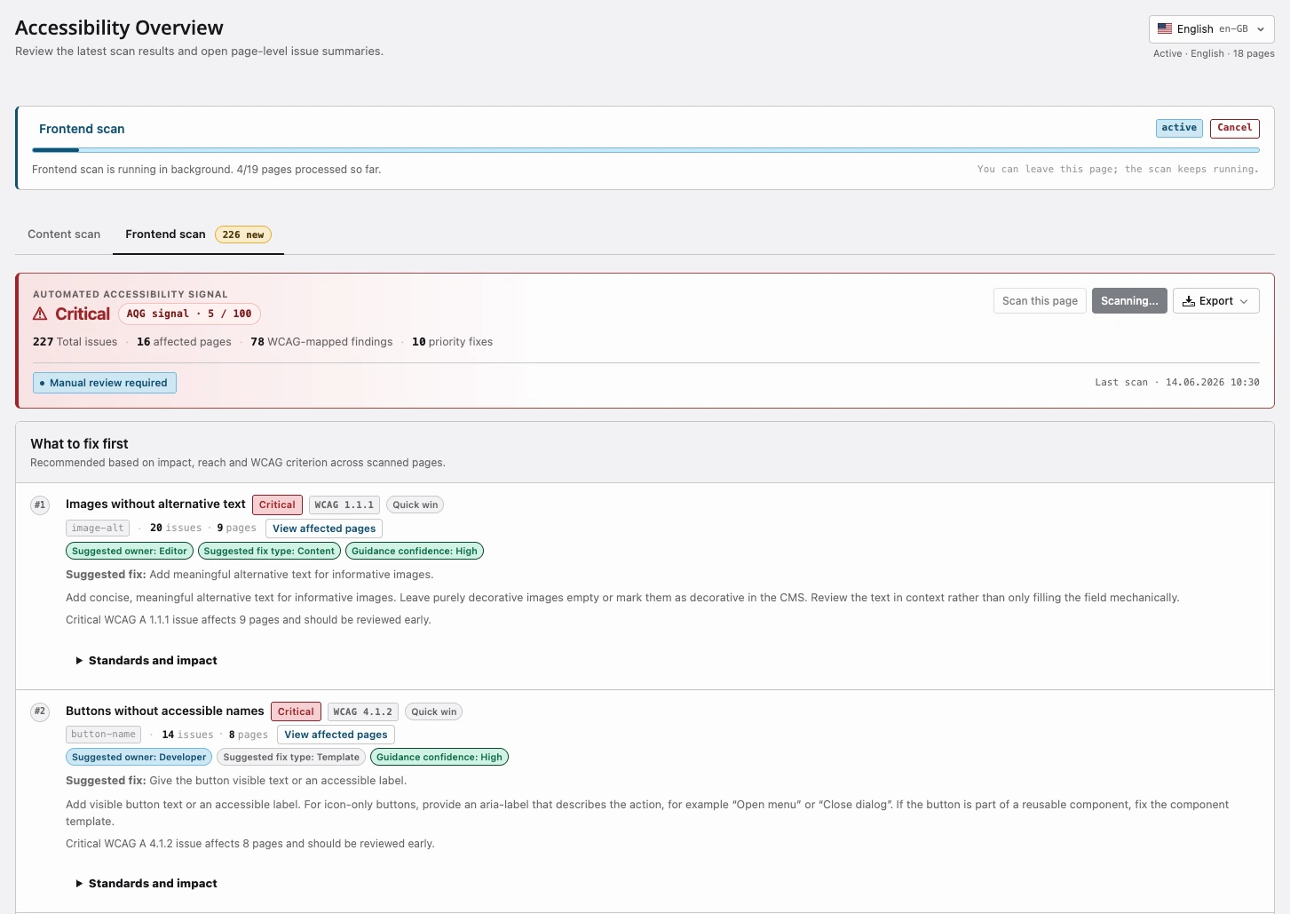This screenshot has height=914, width=1290.
Task: Click the 14 issues count
Action: click(x=187, y=735)
